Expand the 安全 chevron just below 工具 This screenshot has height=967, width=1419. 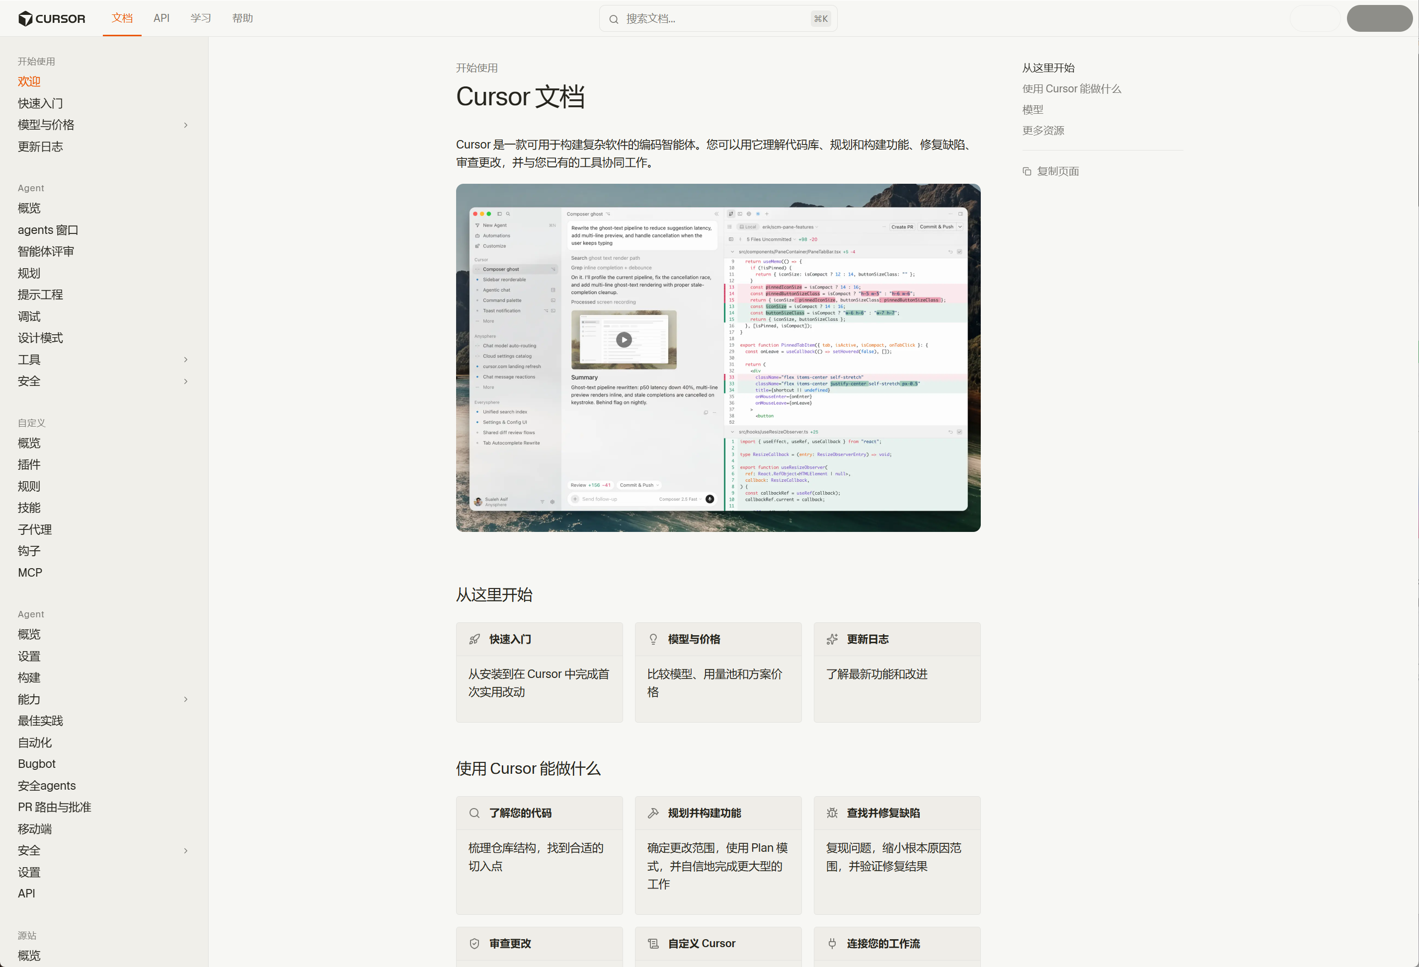(186, 381)
